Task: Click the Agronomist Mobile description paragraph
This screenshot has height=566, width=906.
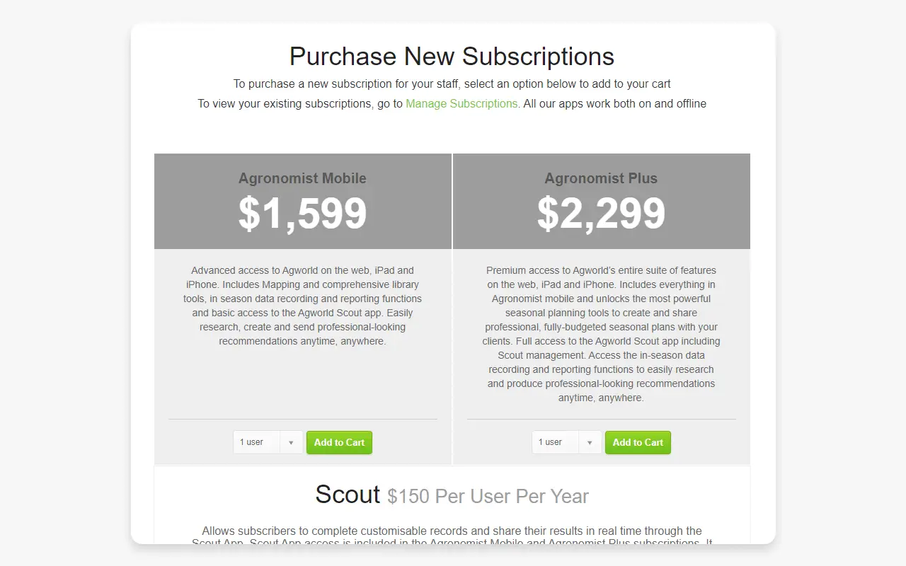Action: click(x=302, y=306)
